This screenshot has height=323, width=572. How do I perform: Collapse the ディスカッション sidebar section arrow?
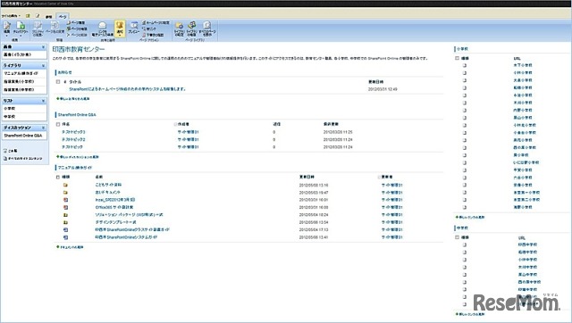point(43,128)
